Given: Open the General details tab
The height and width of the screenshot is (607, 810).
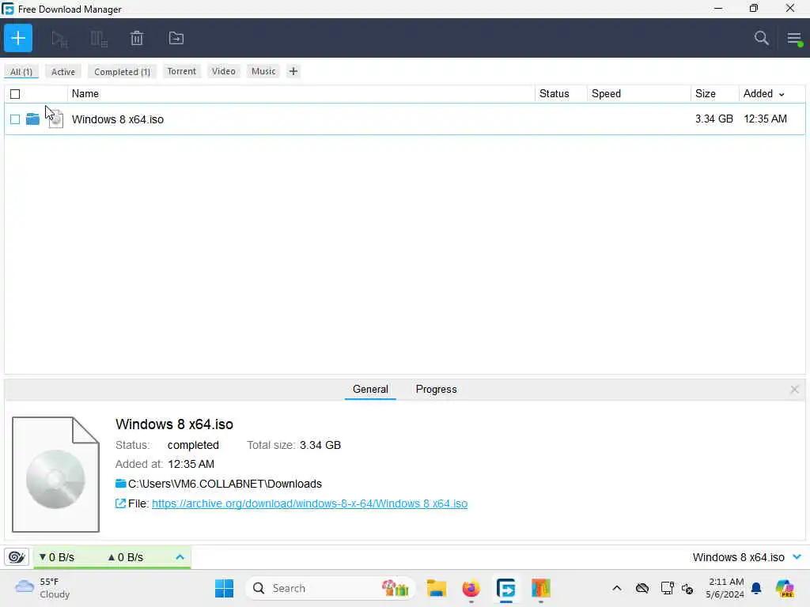Looking at the screenshot, I should 370,389.
